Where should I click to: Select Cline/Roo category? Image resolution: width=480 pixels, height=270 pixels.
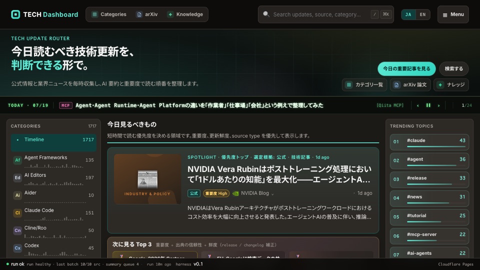pos(53,230)
